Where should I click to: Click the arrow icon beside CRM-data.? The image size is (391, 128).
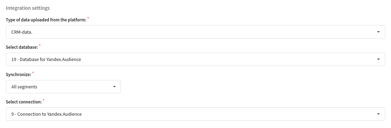tap(378, 32)
